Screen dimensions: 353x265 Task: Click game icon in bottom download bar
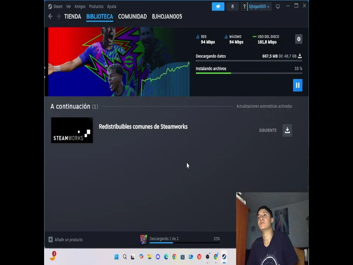(x=144, y=239)
